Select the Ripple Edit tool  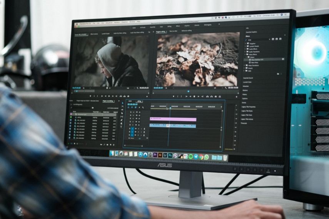click(122, 110)
